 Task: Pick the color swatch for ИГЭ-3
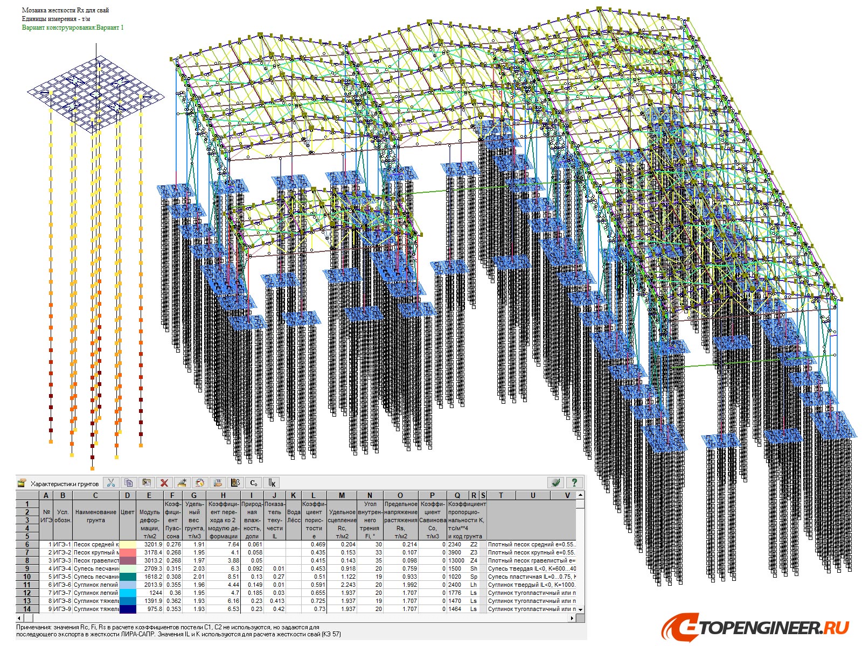tap(128, 560)
